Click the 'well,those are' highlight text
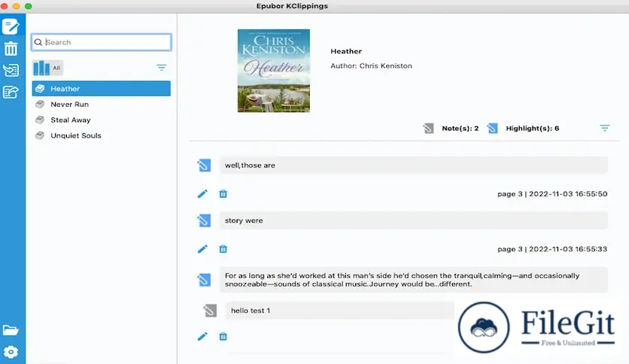Screen dimensions: 629x364 (414, 165)
